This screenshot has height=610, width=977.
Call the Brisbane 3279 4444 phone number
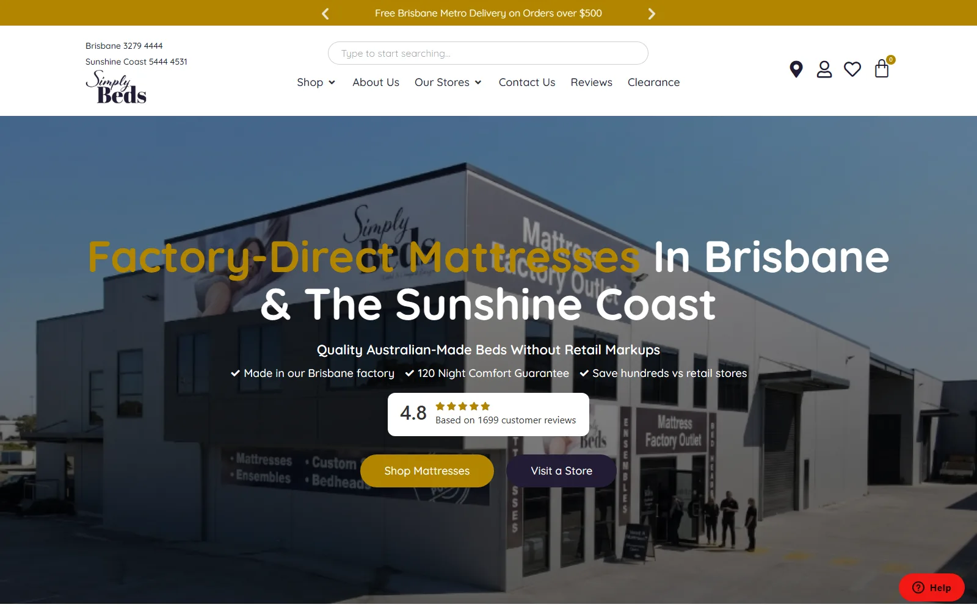pyautogui.click(x=124, y=46)
